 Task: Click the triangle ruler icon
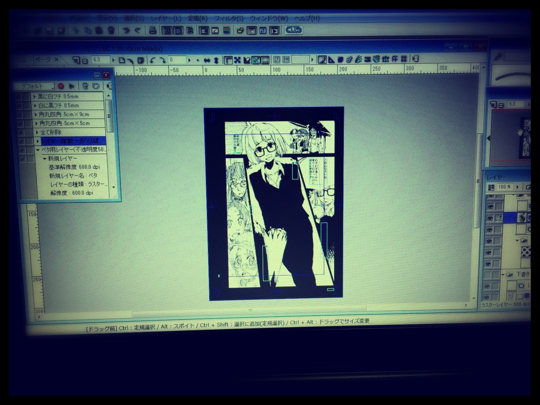(331, 59)
